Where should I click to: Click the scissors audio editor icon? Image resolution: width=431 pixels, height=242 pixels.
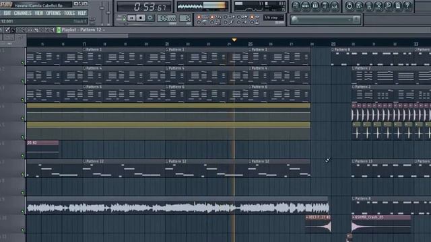pyautogui.click(x=378, y=6)
